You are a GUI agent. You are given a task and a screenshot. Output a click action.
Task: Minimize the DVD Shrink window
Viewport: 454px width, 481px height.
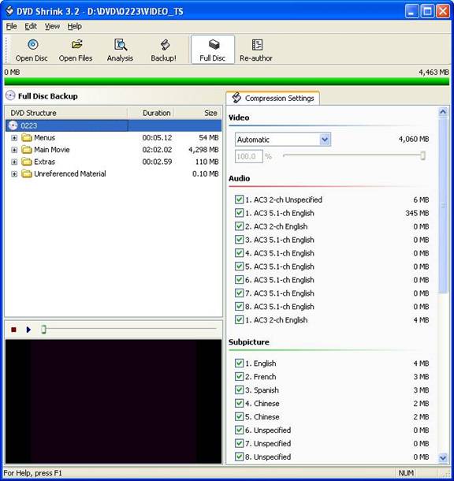click(411, 11)
